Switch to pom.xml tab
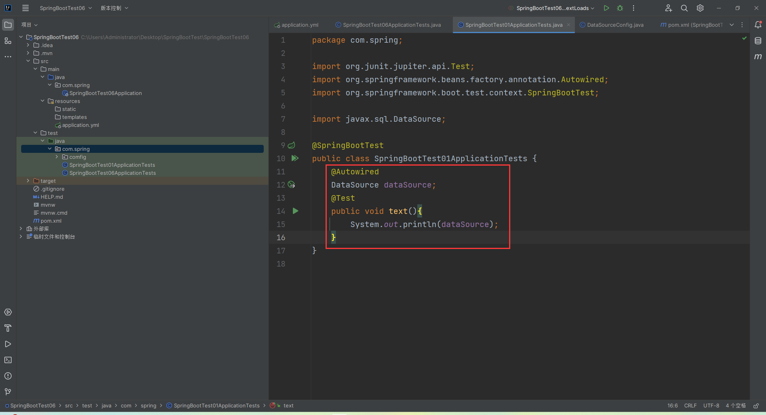766x415 pixels. [691, 25]
